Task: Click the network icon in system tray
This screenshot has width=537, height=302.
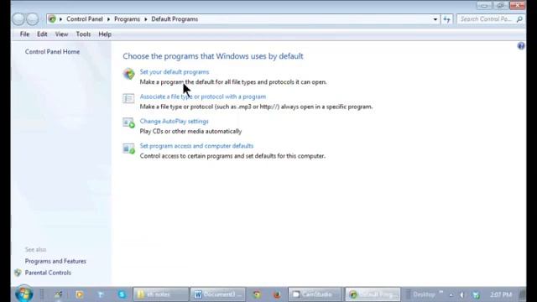Action: pyautogui.click(x=476, y=294)
